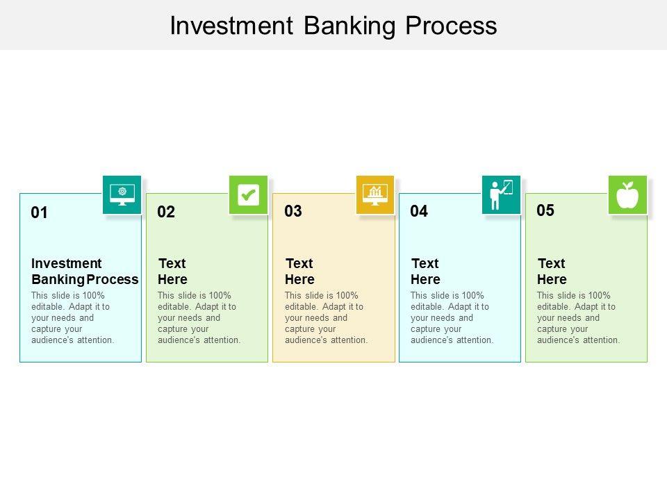The width and height of the screenshot is (667, 500).
Task: Click the Investment Banking Process card heading
Action: pos(85,272)
